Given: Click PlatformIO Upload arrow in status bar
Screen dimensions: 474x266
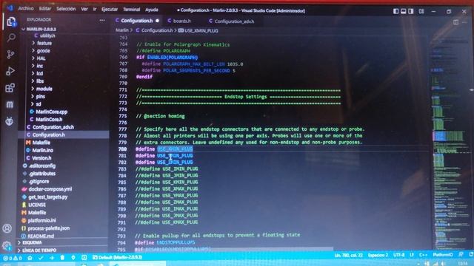Looking at the screenshot, I should [x=52, y=258].
